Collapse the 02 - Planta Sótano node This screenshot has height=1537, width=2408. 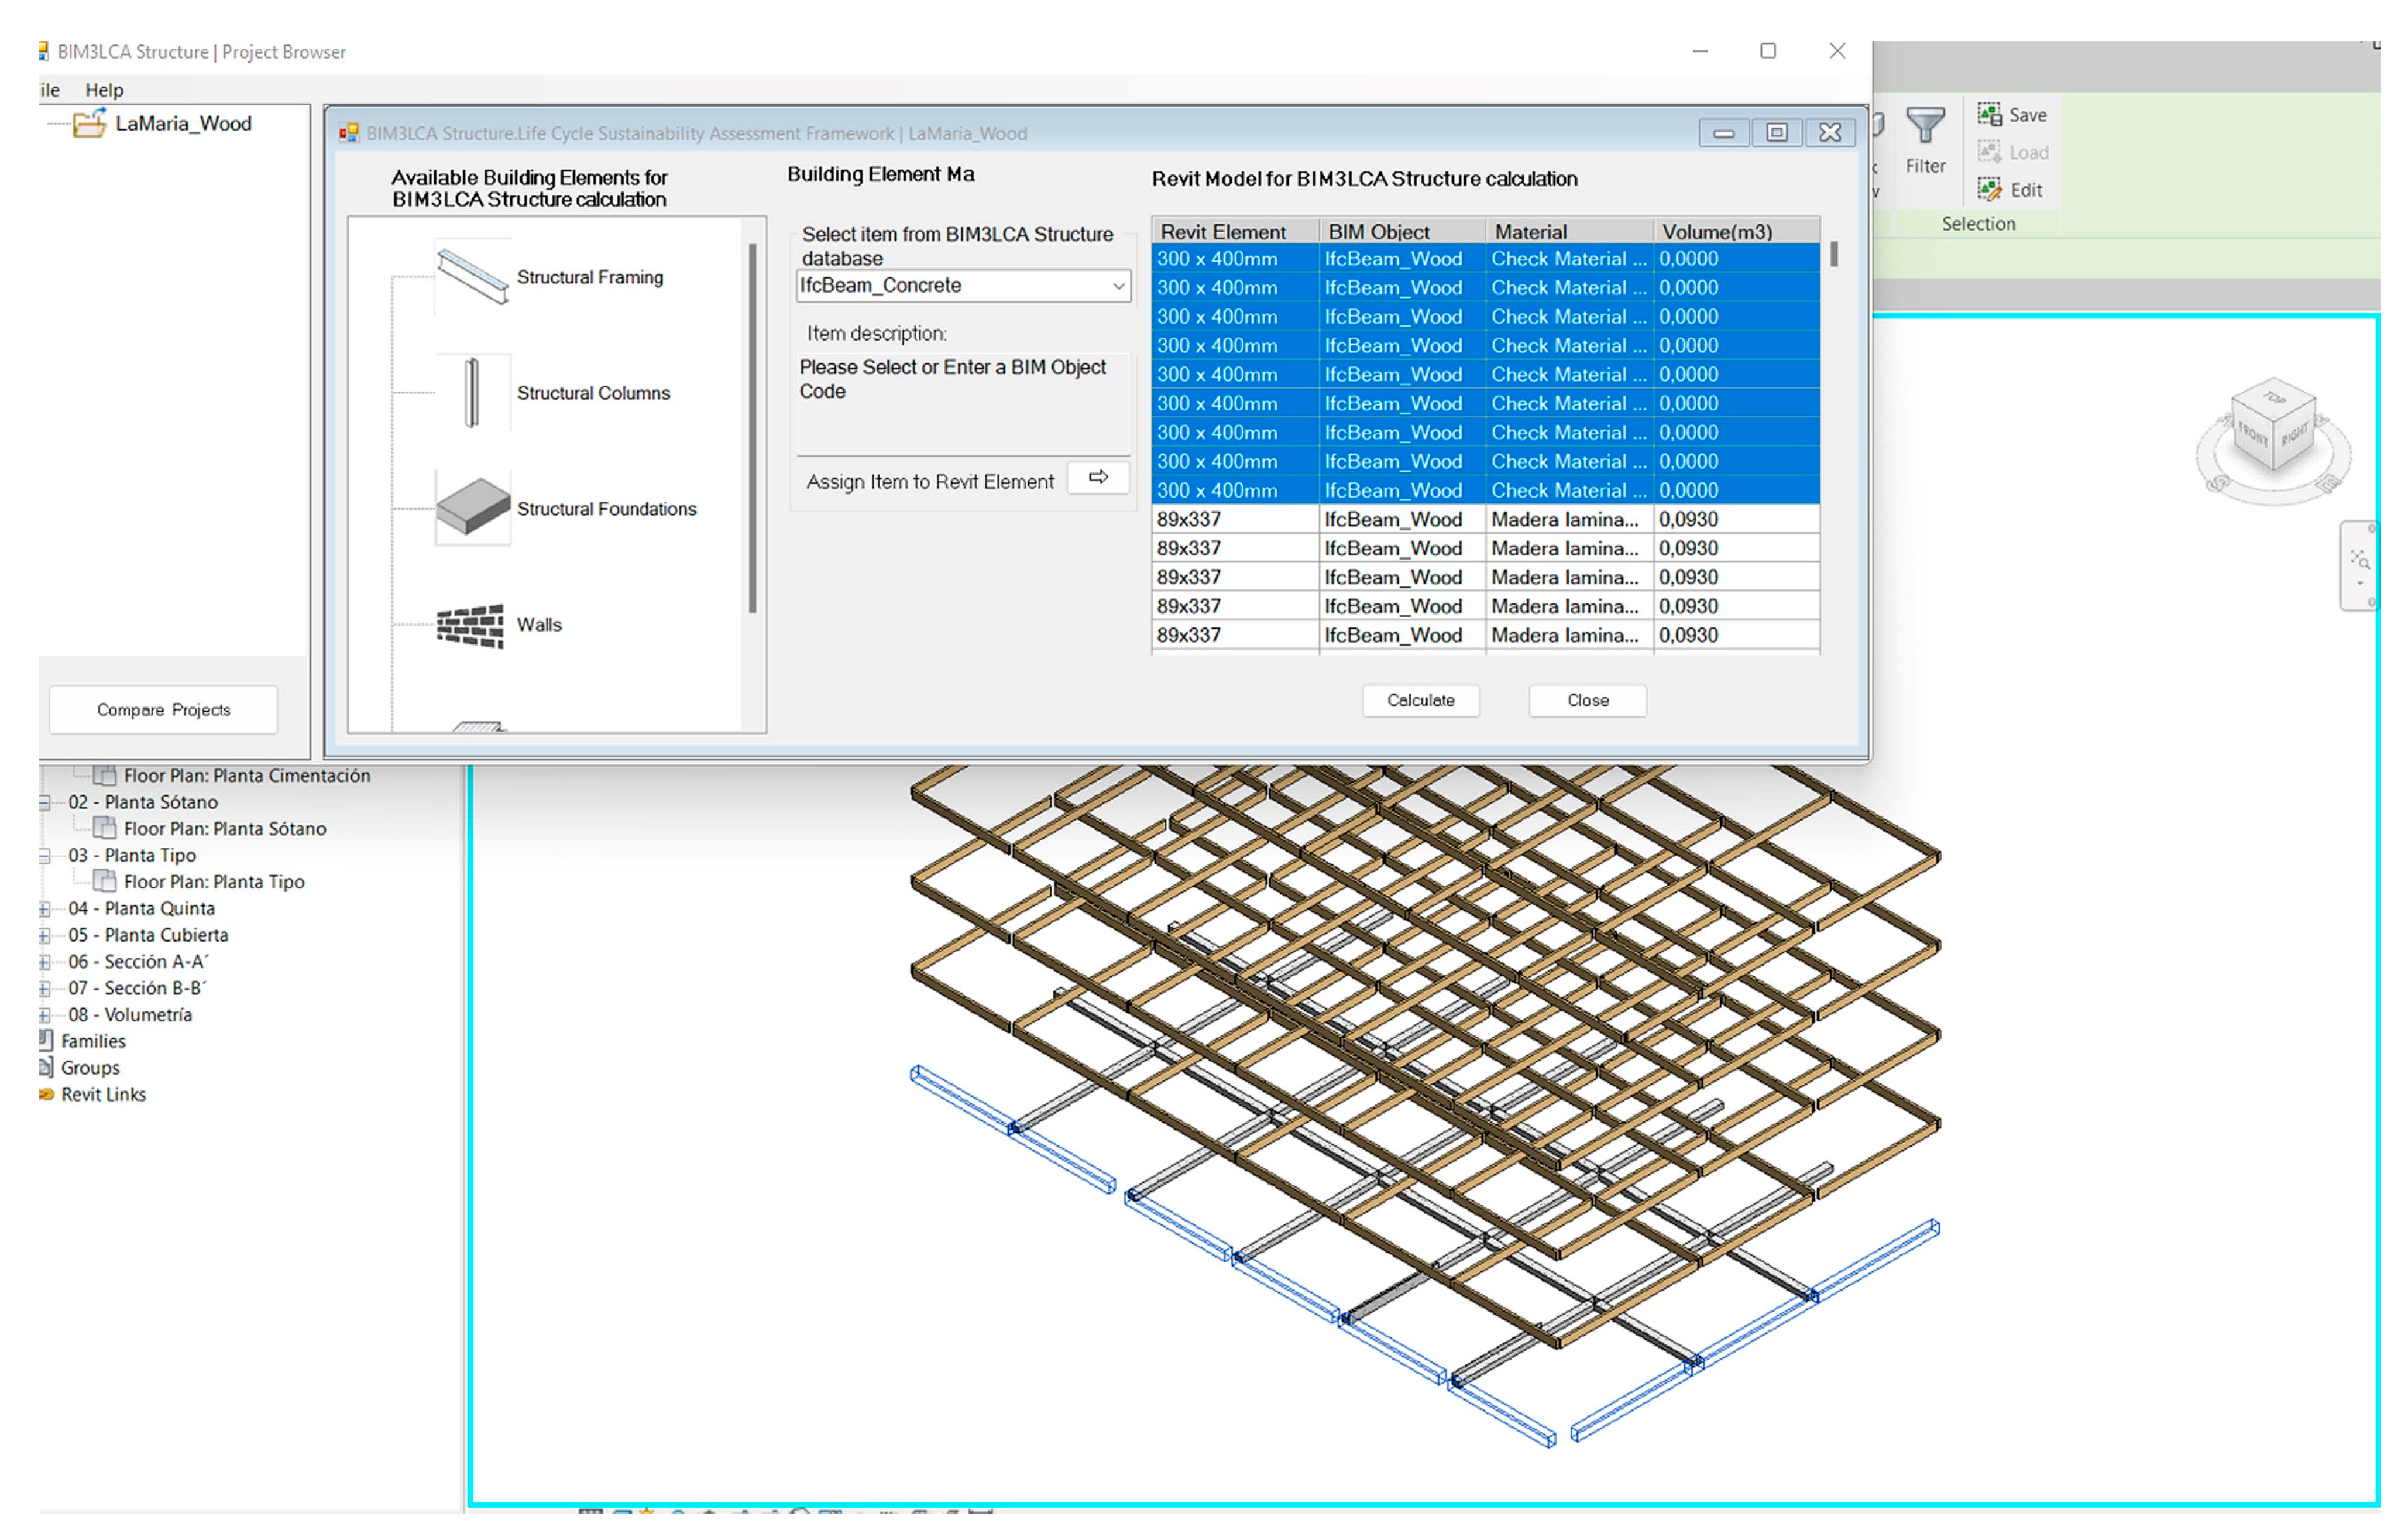45,802
